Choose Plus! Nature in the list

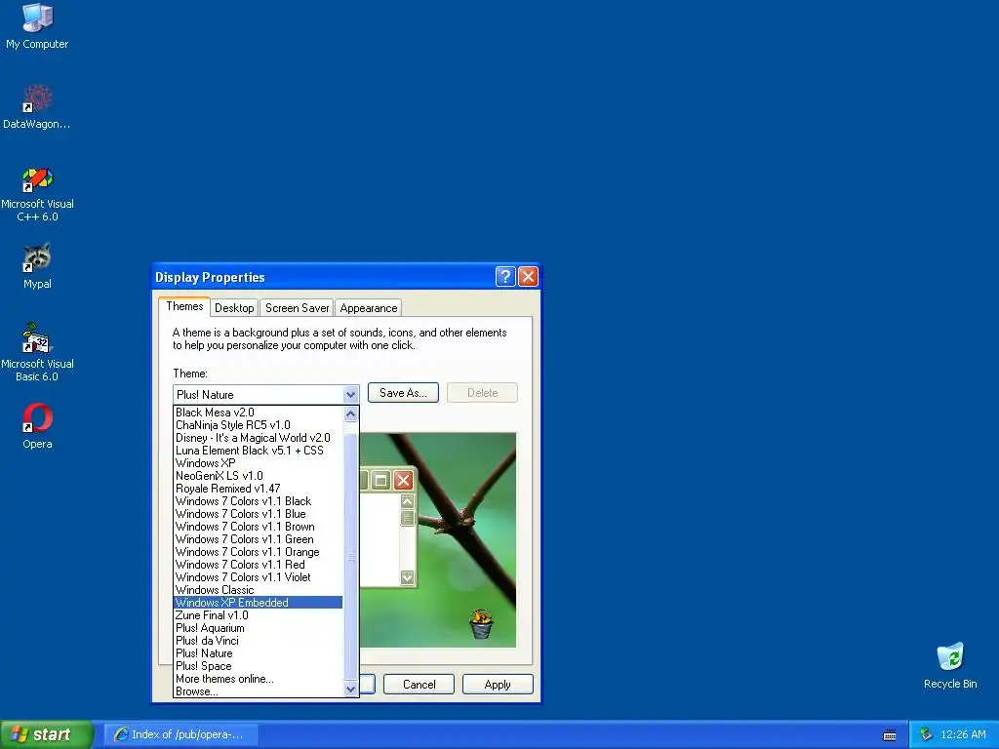coord(258,653)
